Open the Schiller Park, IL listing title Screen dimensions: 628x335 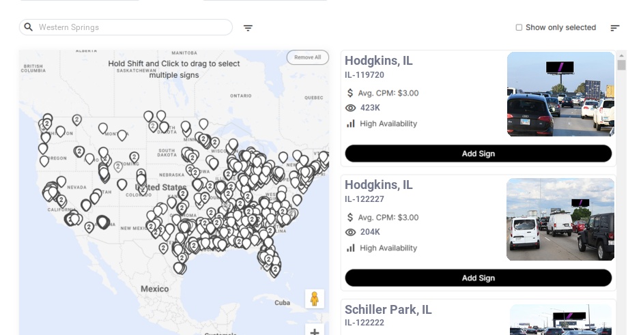[388, 310]
